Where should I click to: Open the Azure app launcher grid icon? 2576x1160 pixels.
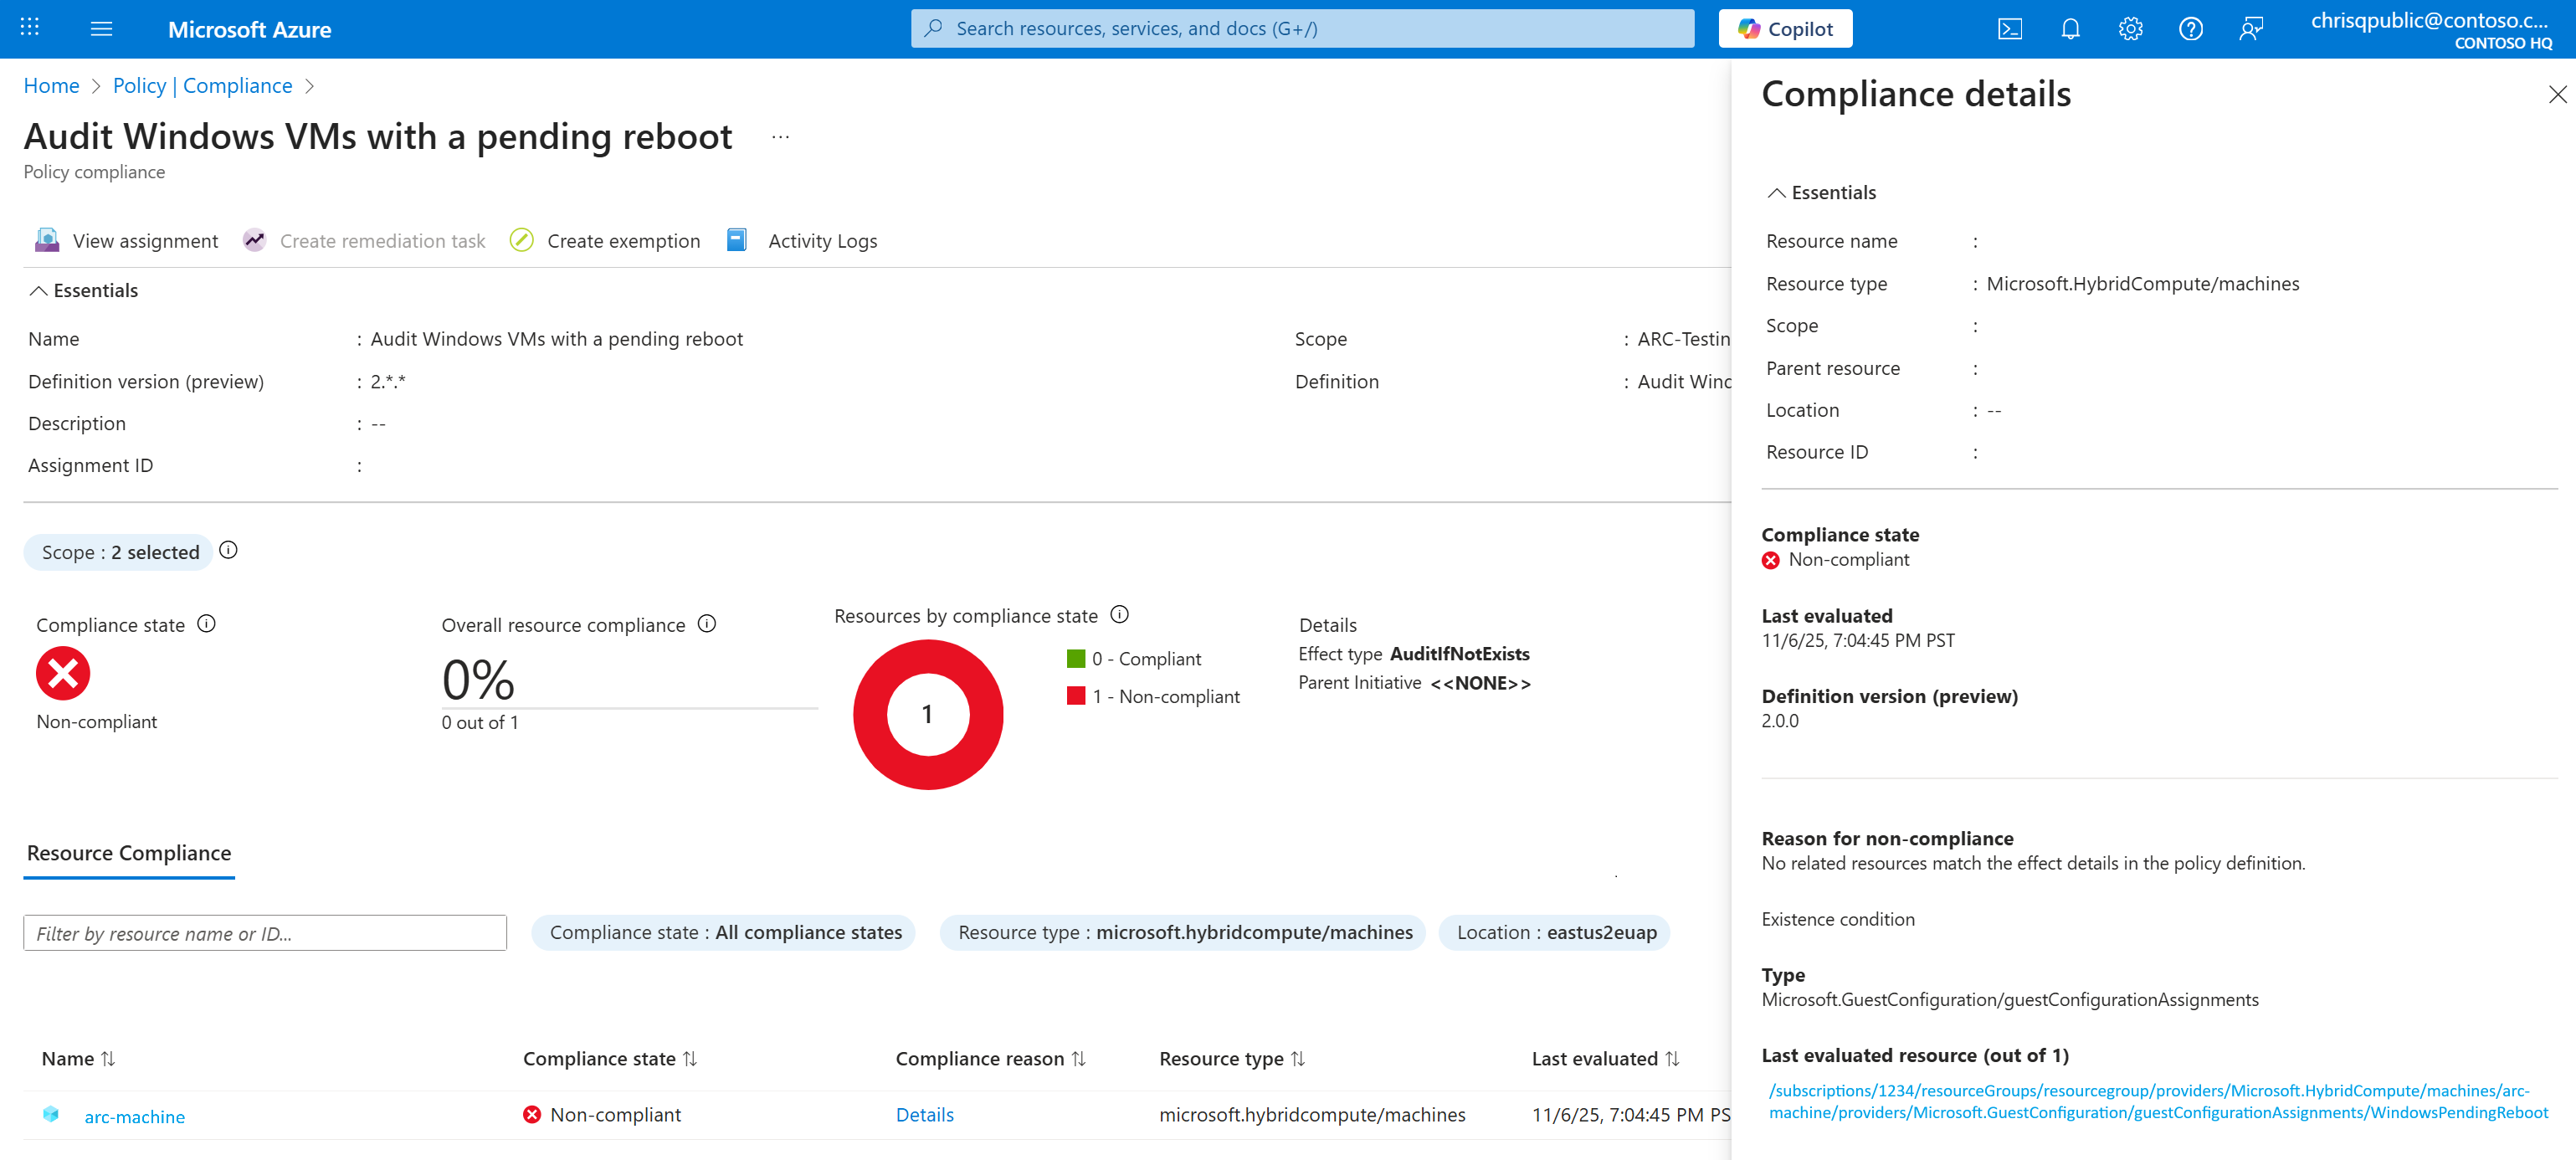[30, 28]
